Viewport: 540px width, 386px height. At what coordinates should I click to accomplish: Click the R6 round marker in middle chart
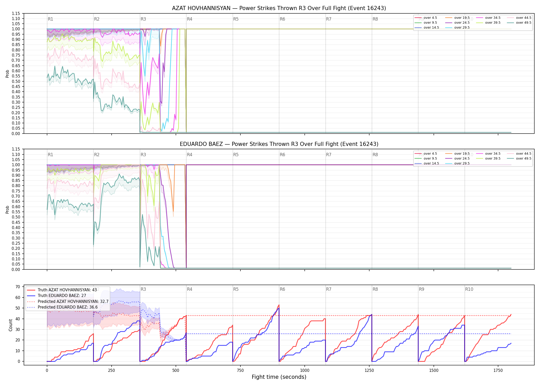coord(282,155)
